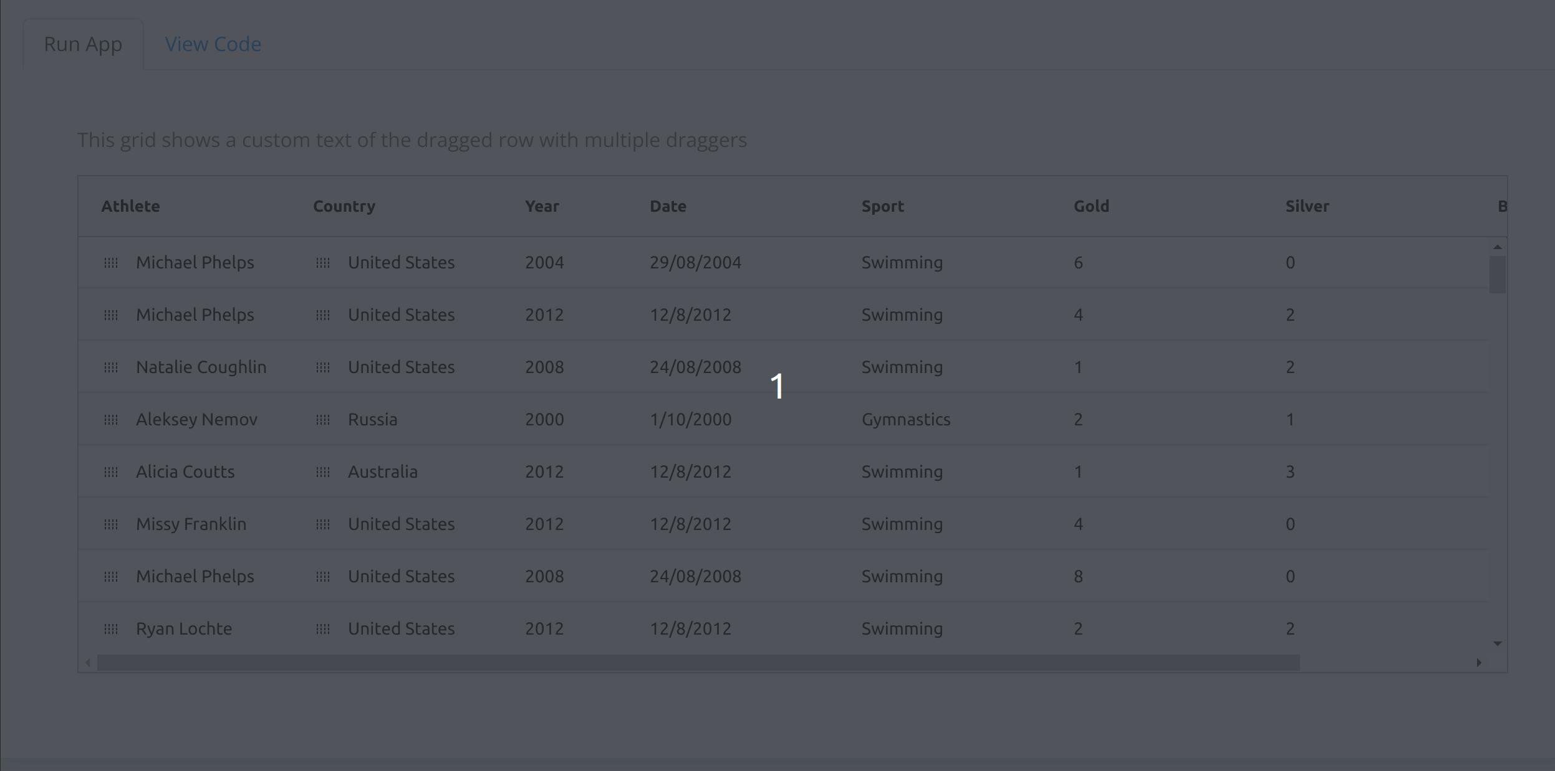
Task: Click drag handle beside Alicia Coutts
Action: pyautogui.click(x=111, y=472)
